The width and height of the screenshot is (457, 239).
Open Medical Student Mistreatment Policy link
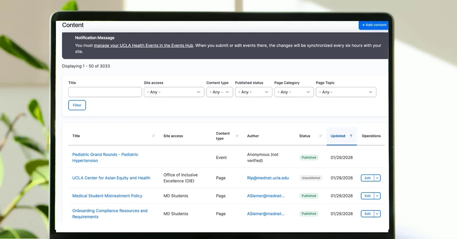107,196
